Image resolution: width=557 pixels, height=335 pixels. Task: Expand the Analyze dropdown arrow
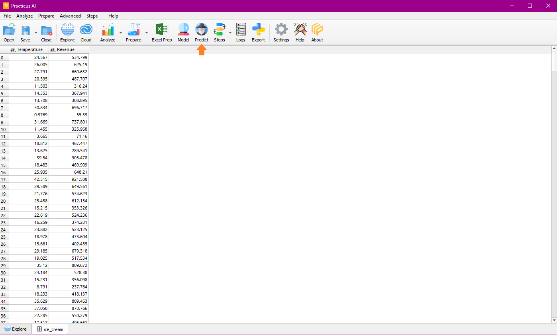(x=121, y=33)
